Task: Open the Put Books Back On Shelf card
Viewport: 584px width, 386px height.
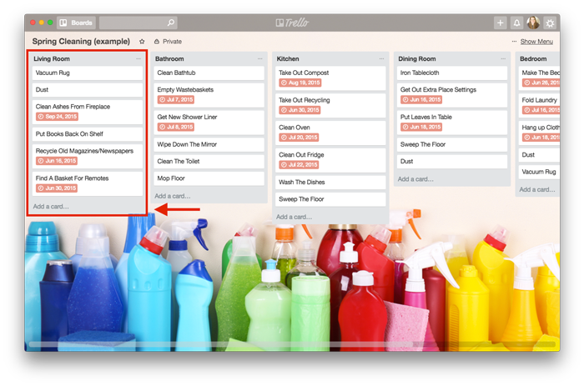Action: 88,134
